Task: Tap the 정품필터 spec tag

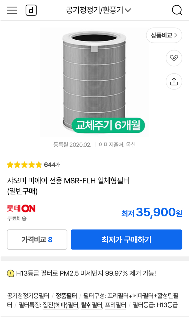Action: coord(66,296)
